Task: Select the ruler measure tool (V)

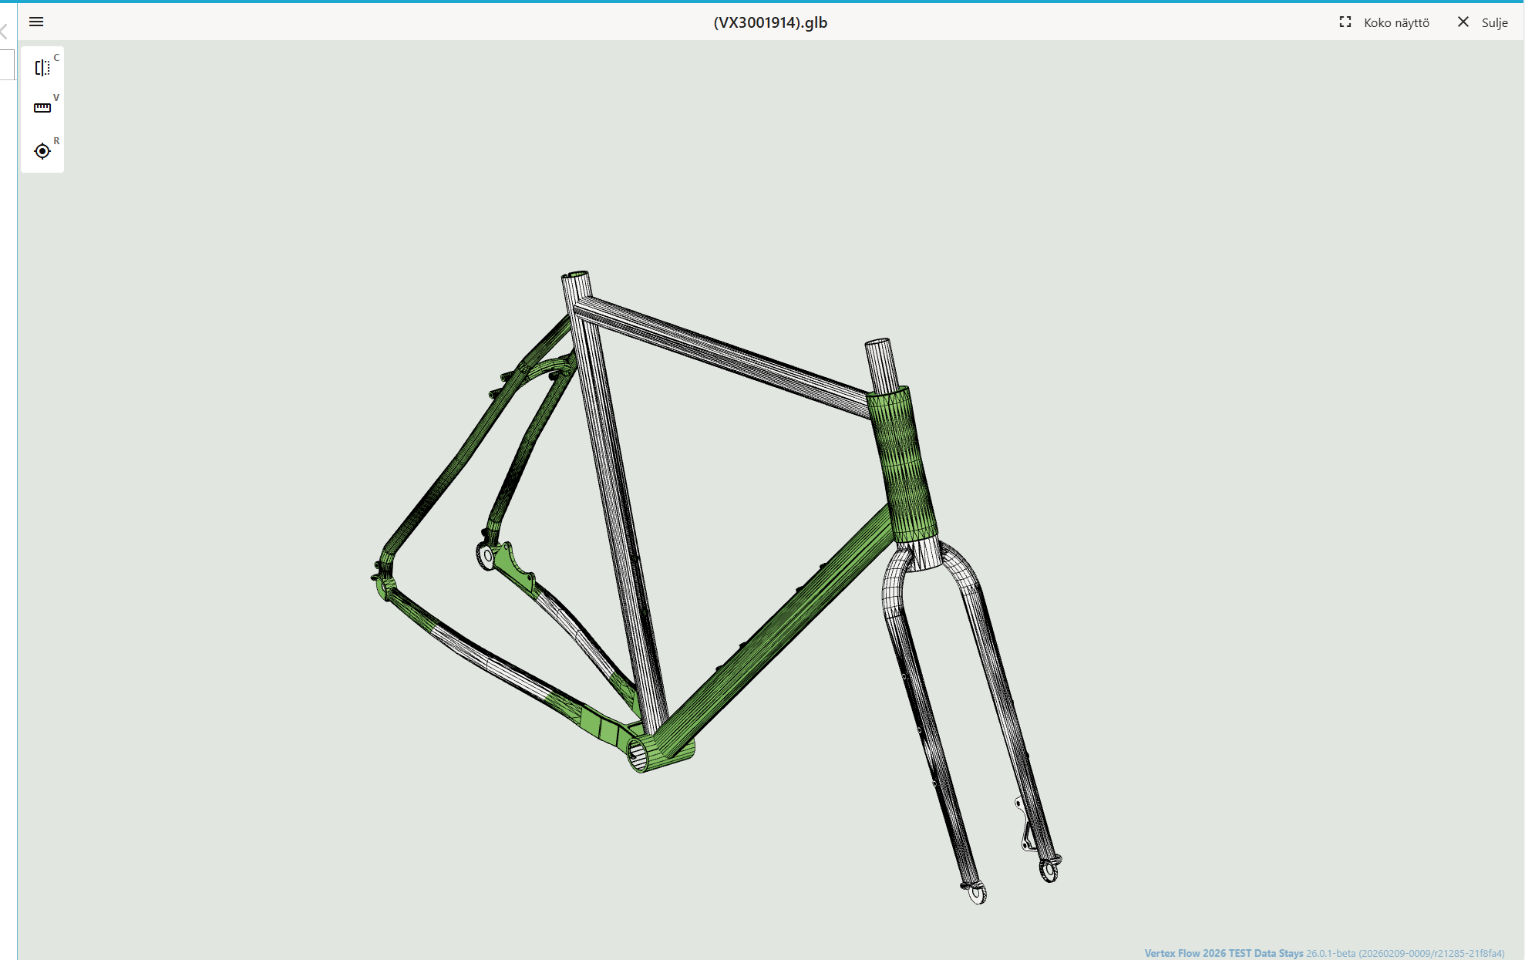Action: (x=42, y=108)
